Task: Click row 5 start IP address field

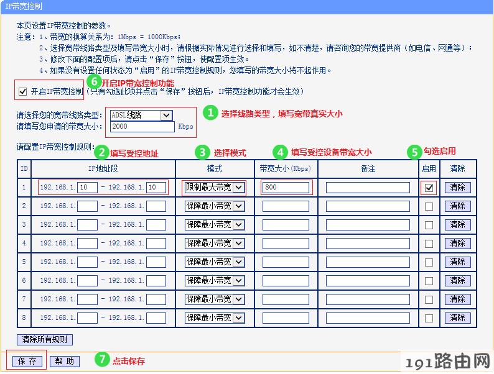Action: 87,262
